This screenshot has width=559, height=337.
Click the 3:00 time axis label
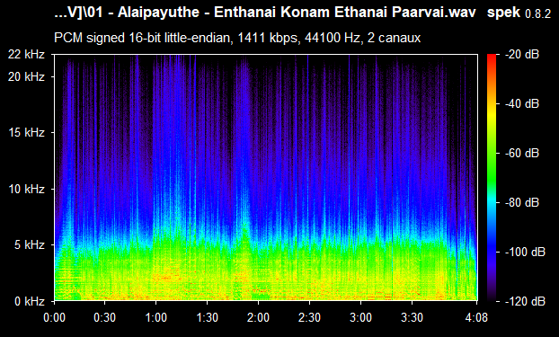click(360, 317)
